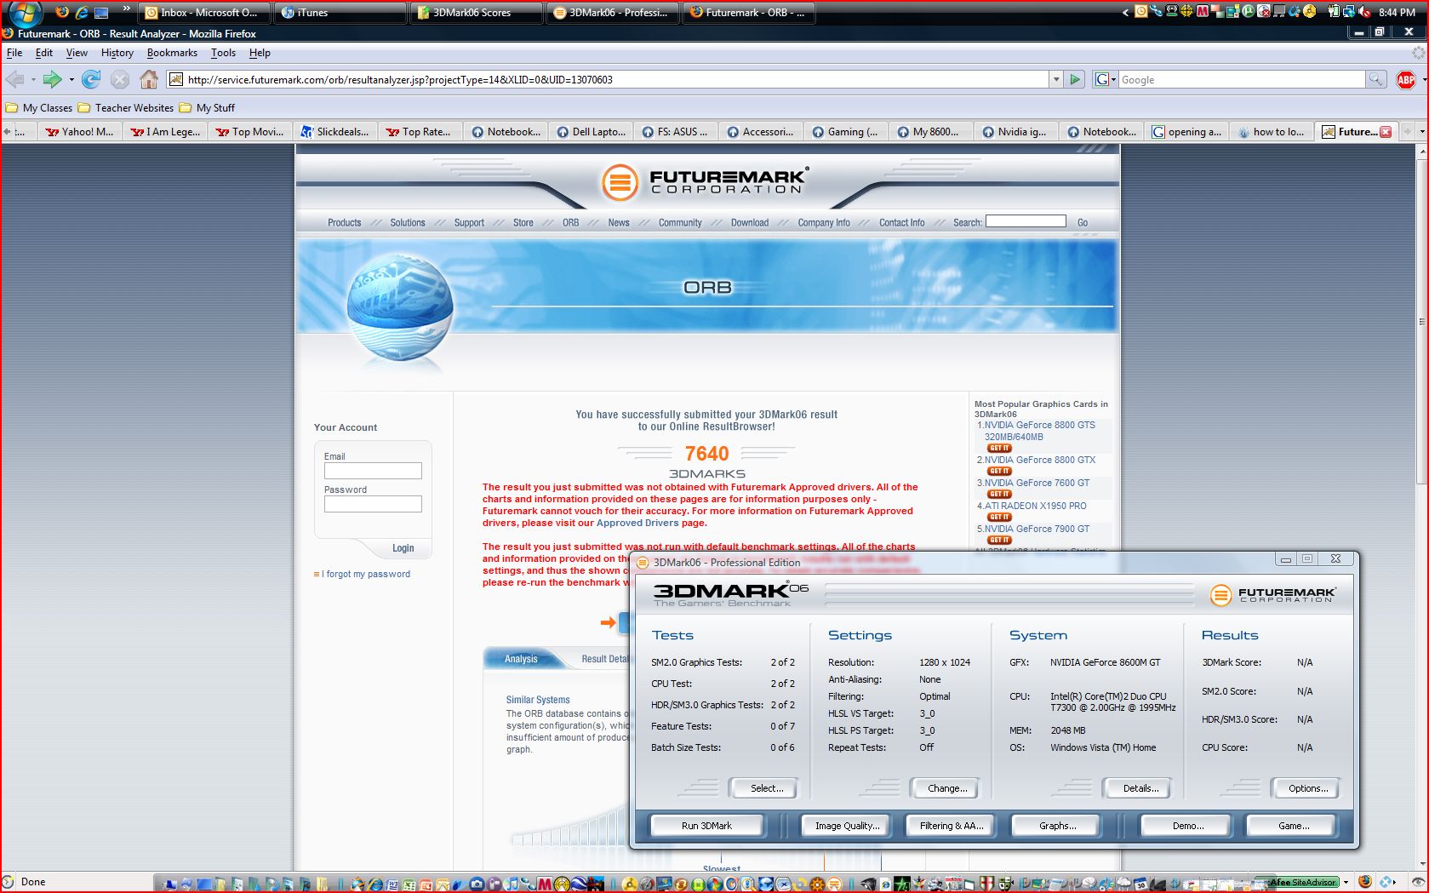Click the Select... button under Tests
This screenshot has height=893, width=1429.
pyautogui.click(x=766, y=788)
